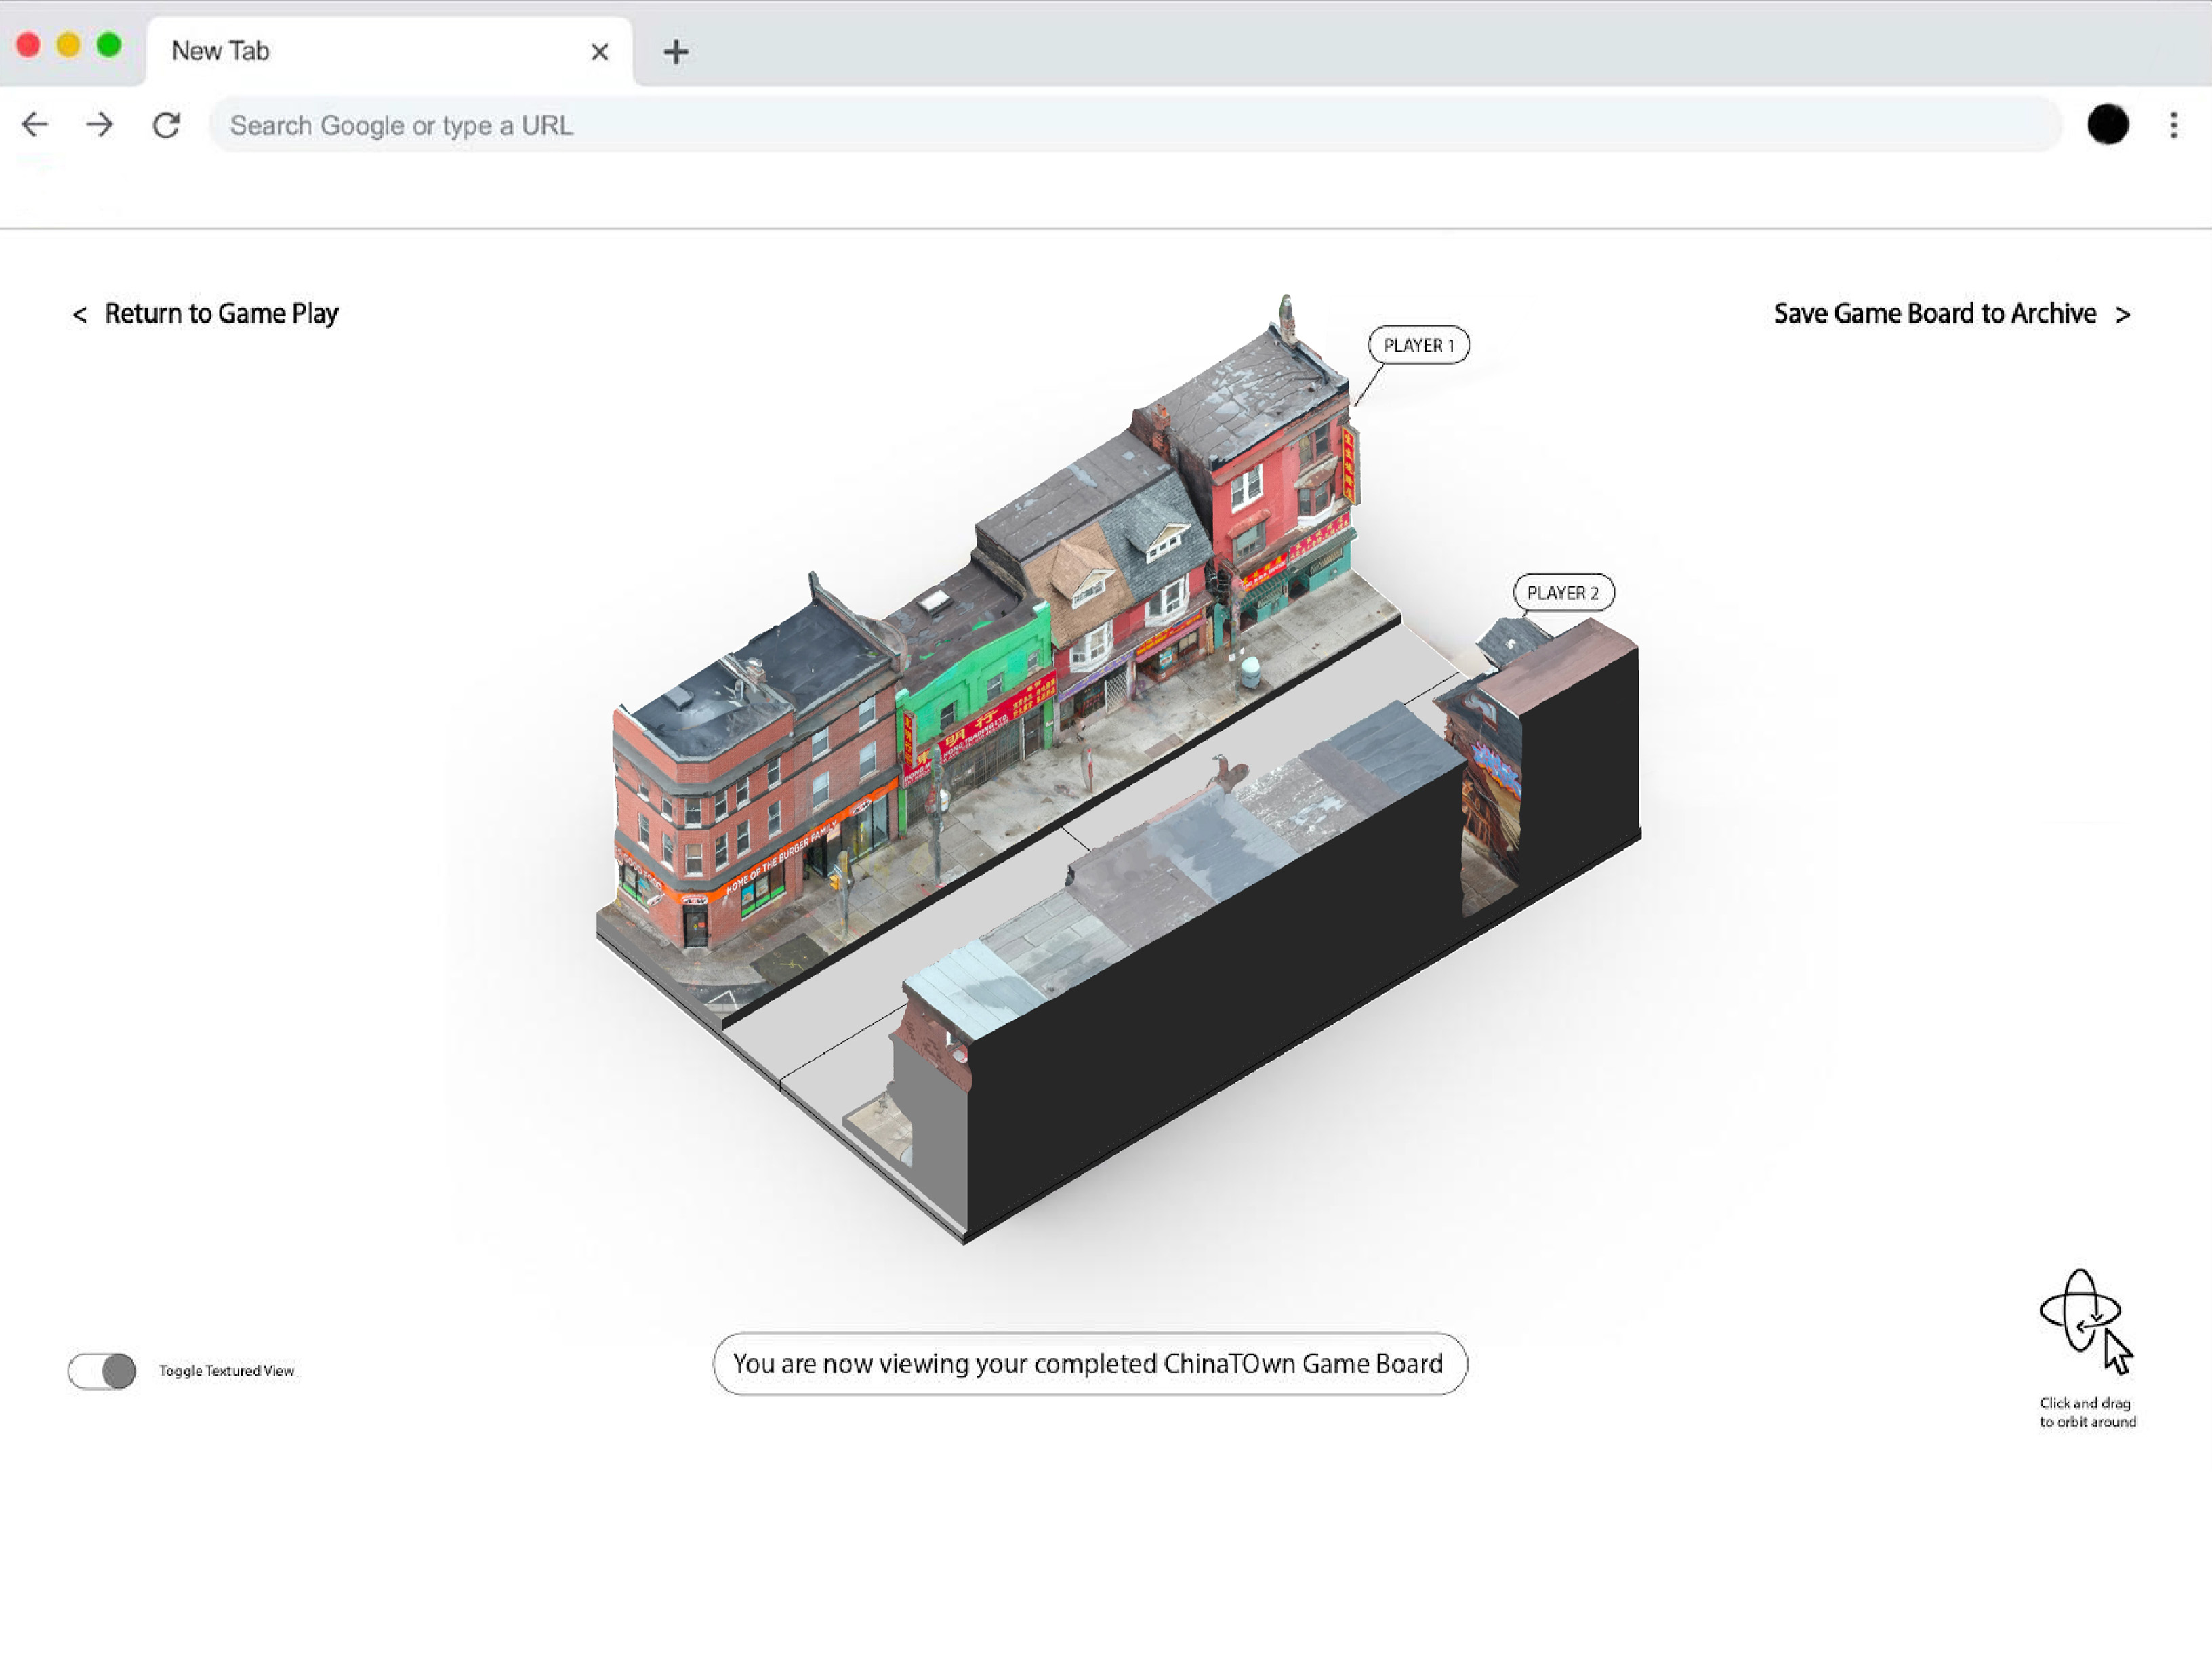This screenshot has width=2212, height=1657.
Task: Click the completed ChinaTOwn Game Board banner
Action: click(1089, 1364)
